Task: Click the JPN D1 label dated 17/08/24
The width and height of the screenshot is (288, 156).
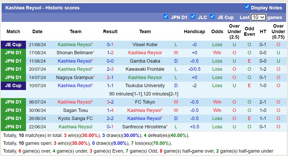Action: (13, 53)
